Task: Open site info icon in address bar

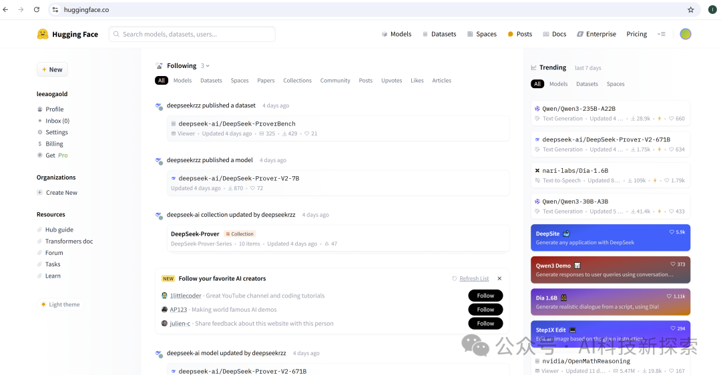Action: 55,9
